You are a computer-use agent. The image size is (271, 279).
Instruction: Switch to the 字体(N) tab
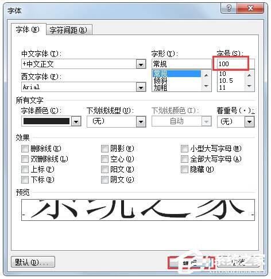[28, 29]
